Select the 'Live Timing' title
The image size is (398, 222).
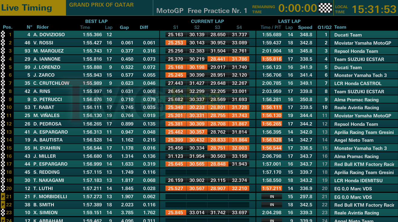[x=27, y=8]
